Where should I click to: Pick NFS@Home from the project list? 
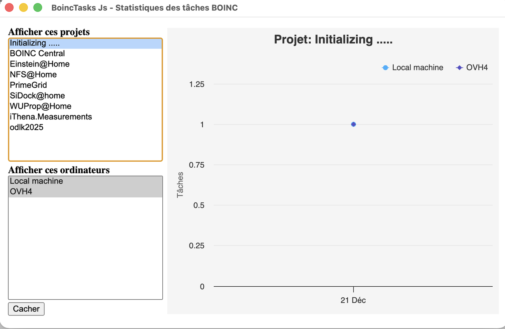[85, 74]
